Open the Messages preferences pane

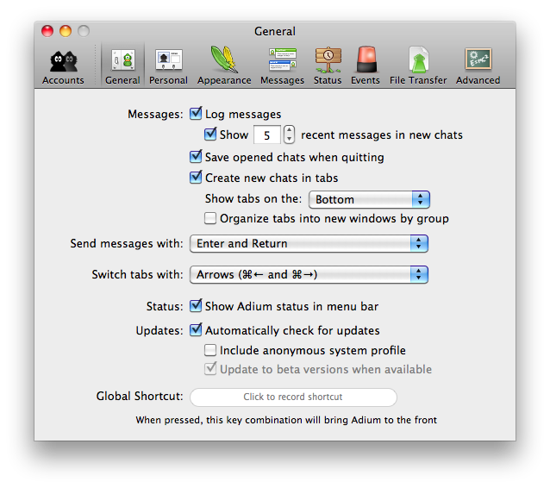[282, 66]
